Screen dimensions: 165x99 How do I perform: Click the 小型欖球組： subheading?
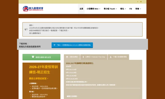click(x=33, y=83)
